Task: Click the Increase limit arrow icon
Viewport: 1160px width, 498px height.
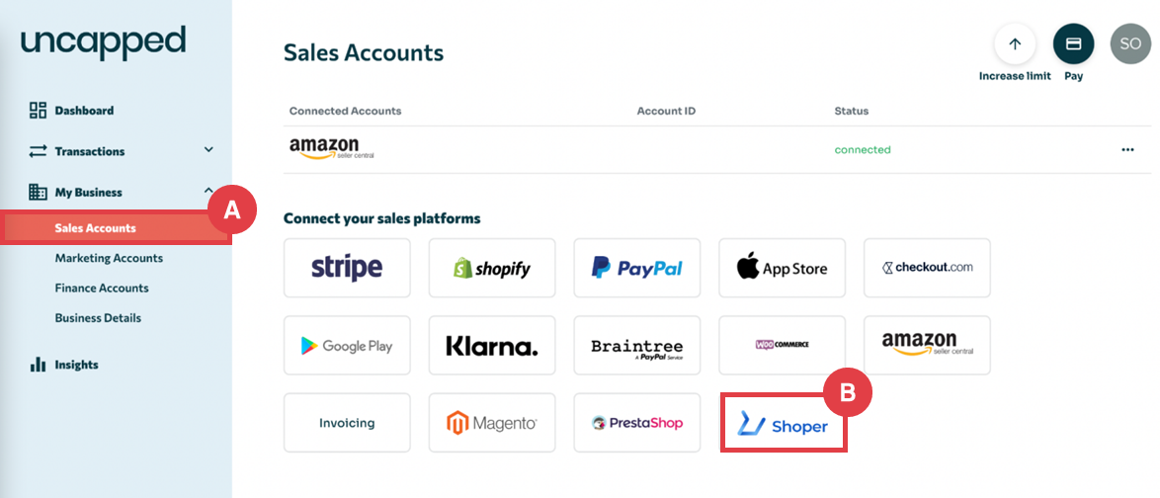Action: point(1014,44)
